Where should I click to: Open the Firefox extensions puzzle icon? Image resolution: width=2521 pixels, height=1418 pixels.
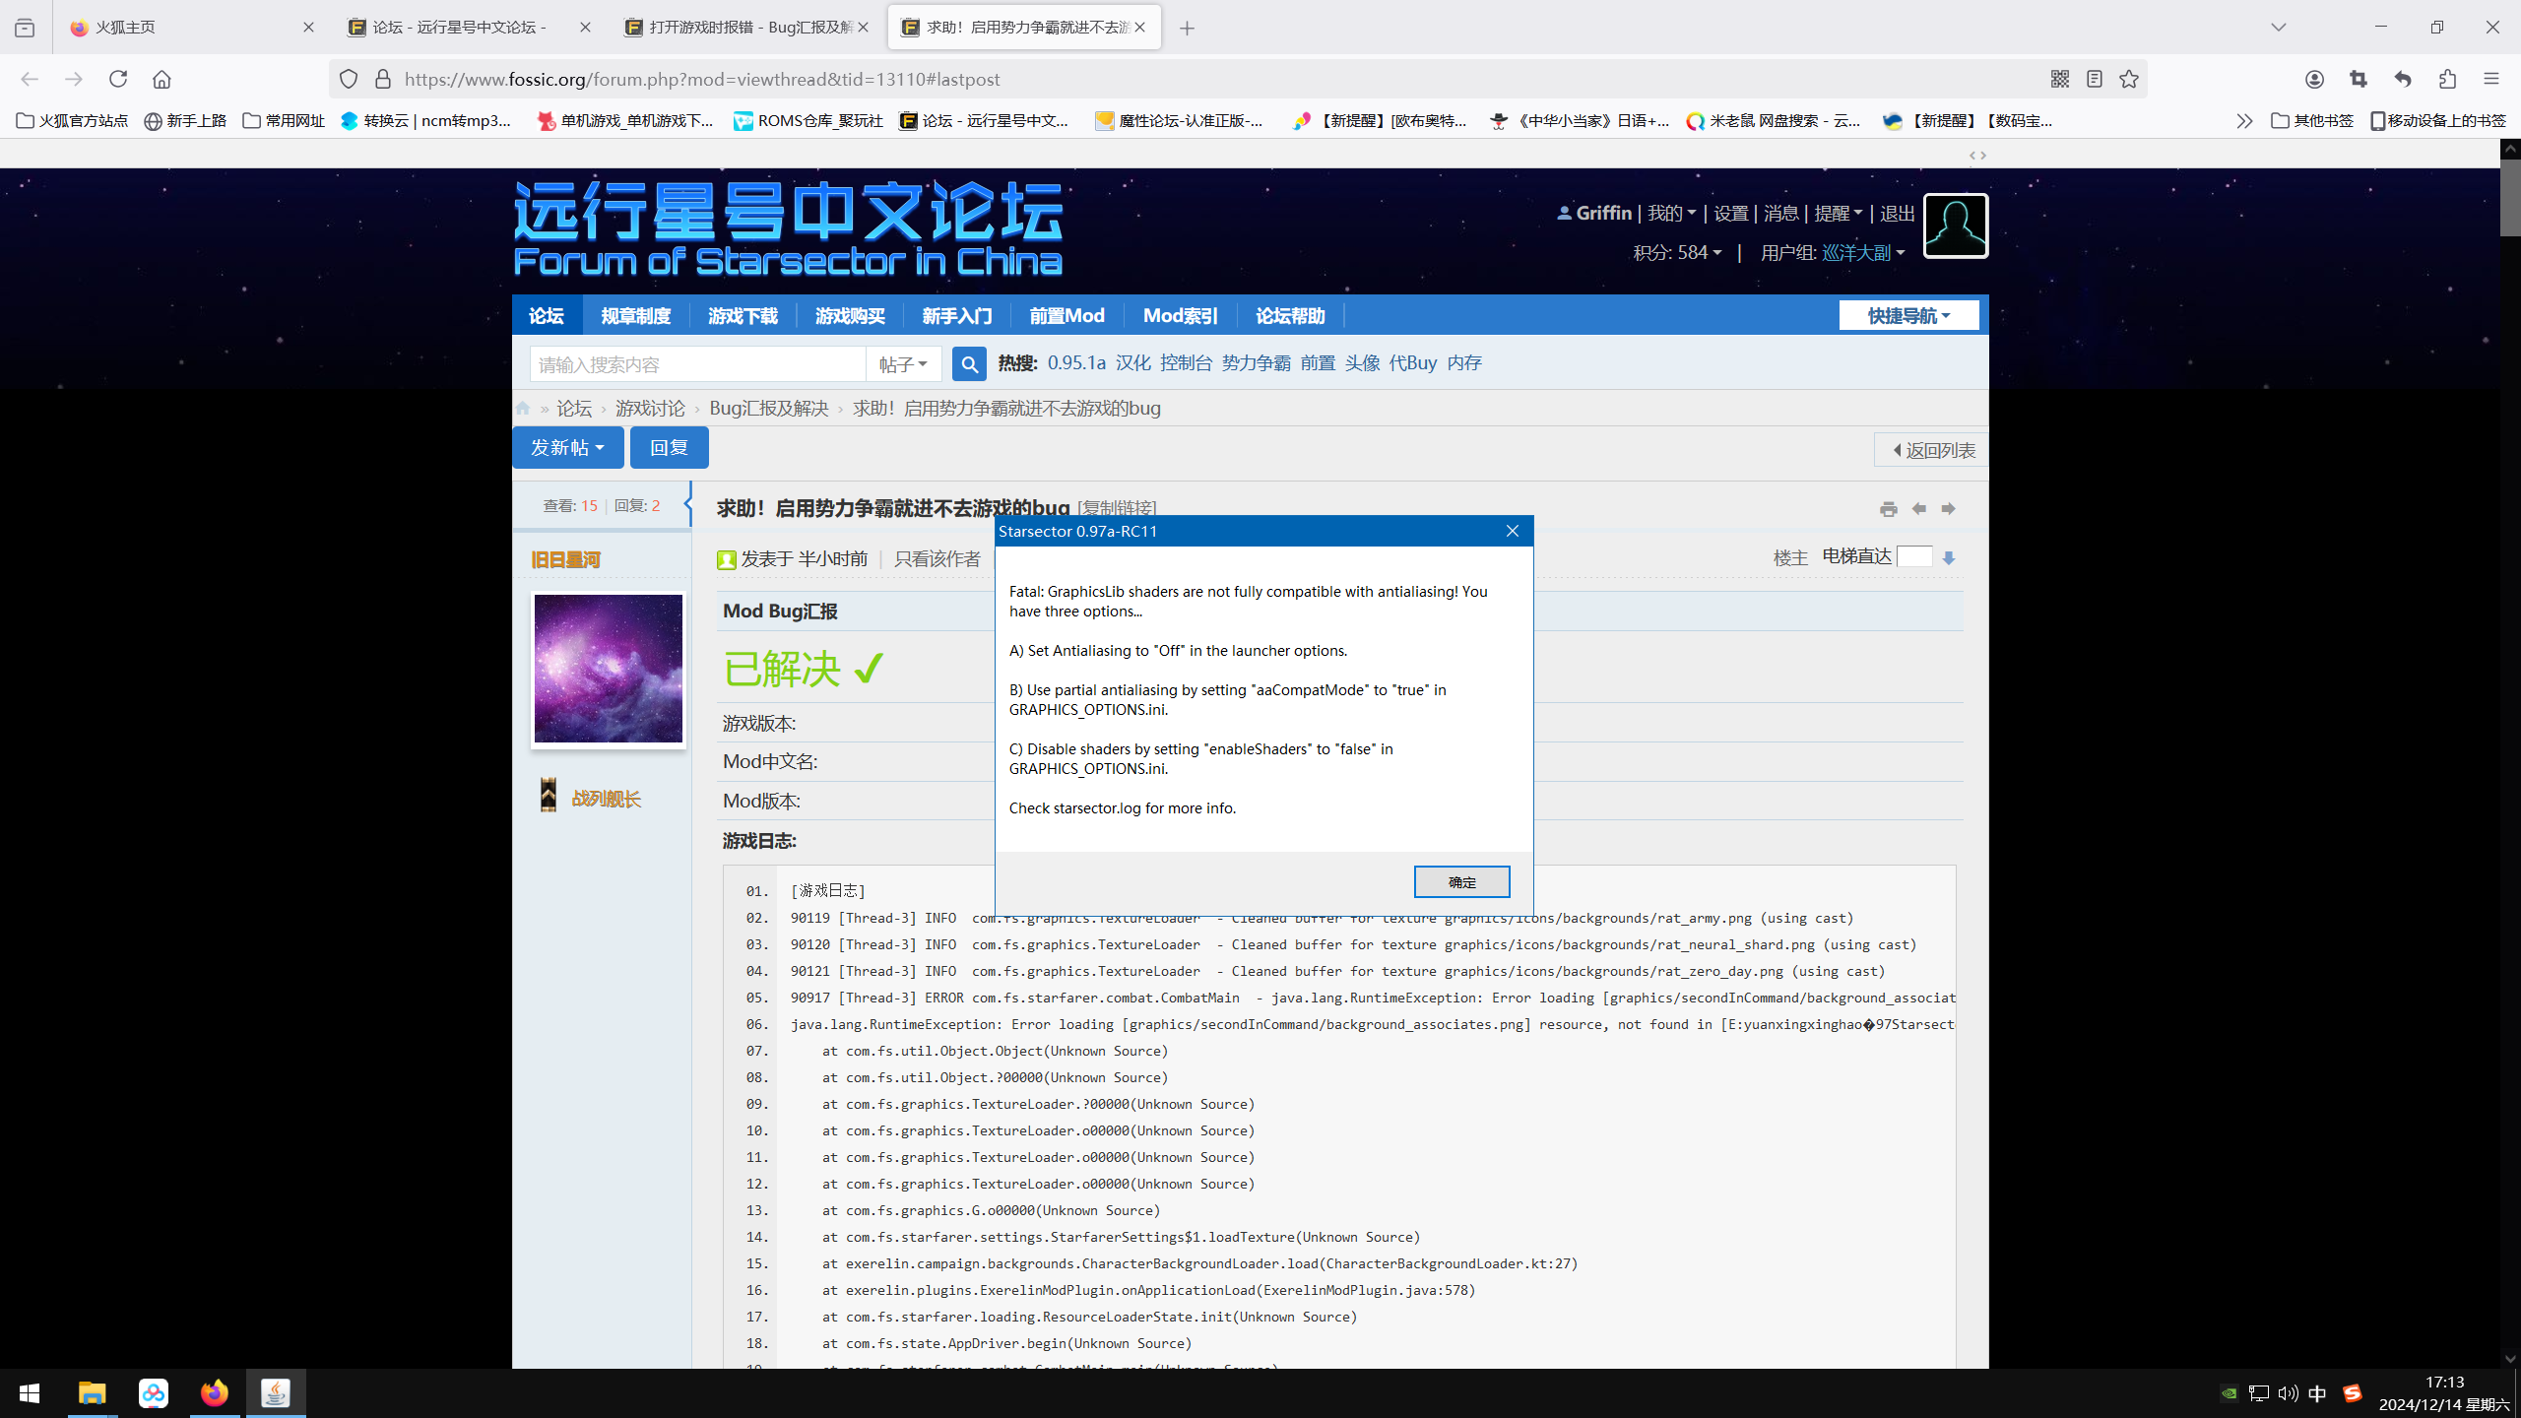pyautogui.click(x=2447, y=79)
